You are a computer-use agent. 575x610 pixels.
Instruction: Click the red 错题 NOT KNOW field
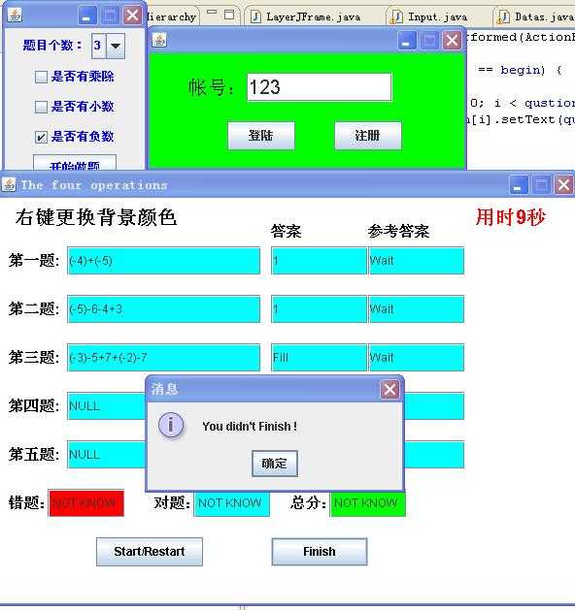tap(86, 503)
